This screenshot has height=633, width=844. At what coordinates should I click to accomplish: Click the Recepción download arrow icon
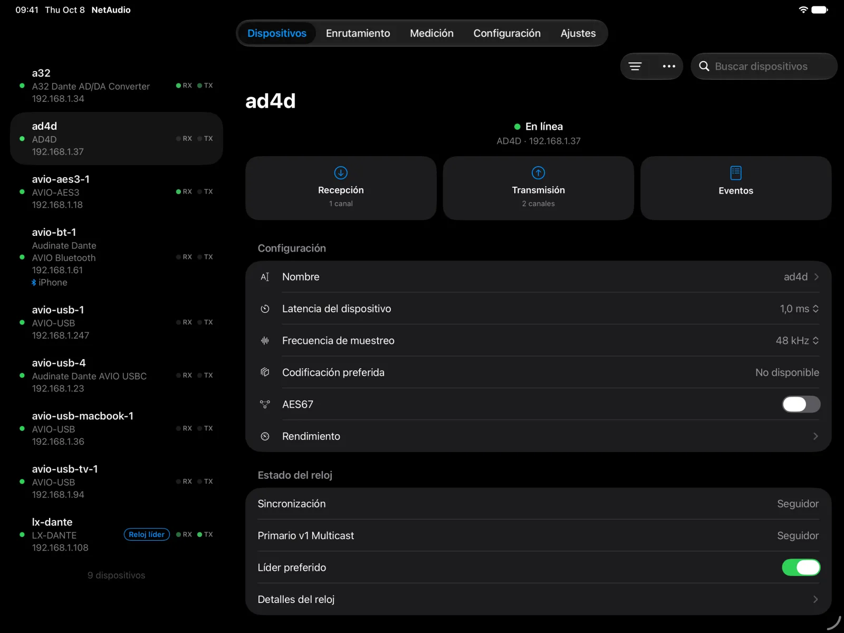pos(341,172)
